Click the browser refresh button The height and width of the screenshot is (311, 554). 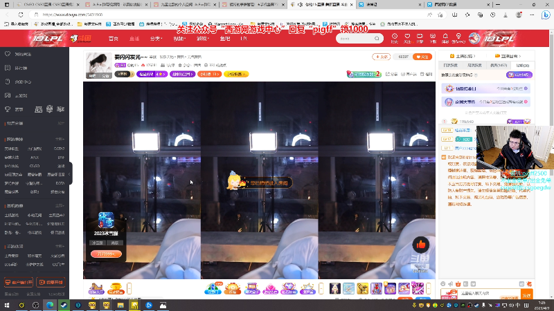click(21, 15)
